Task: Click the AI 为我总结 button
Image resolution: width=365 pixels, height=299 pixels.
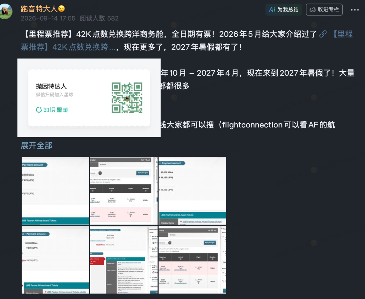Action: point(284,9)
